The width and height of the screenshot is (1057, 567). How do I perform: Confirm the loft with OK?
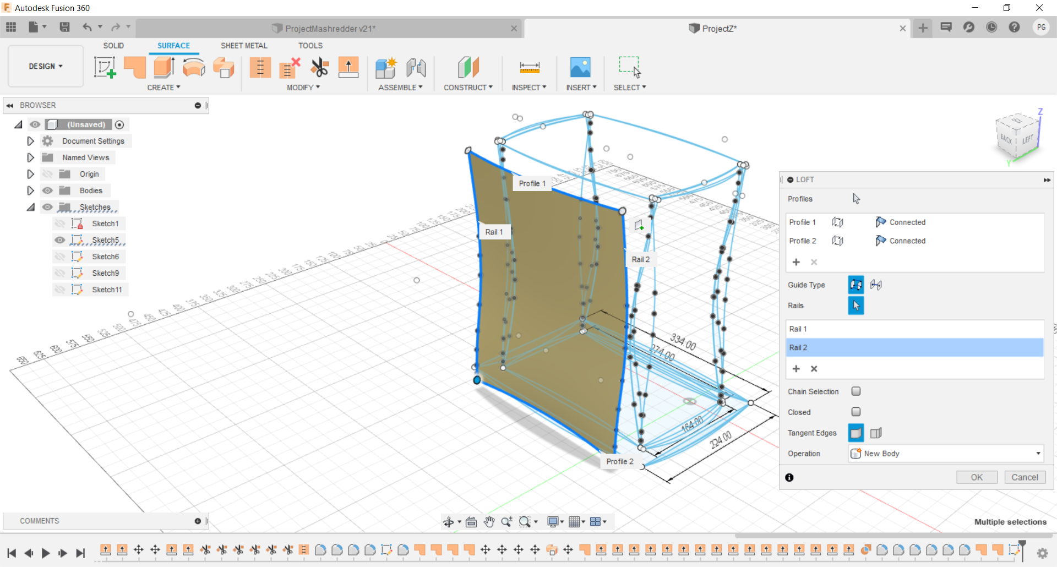977,477
